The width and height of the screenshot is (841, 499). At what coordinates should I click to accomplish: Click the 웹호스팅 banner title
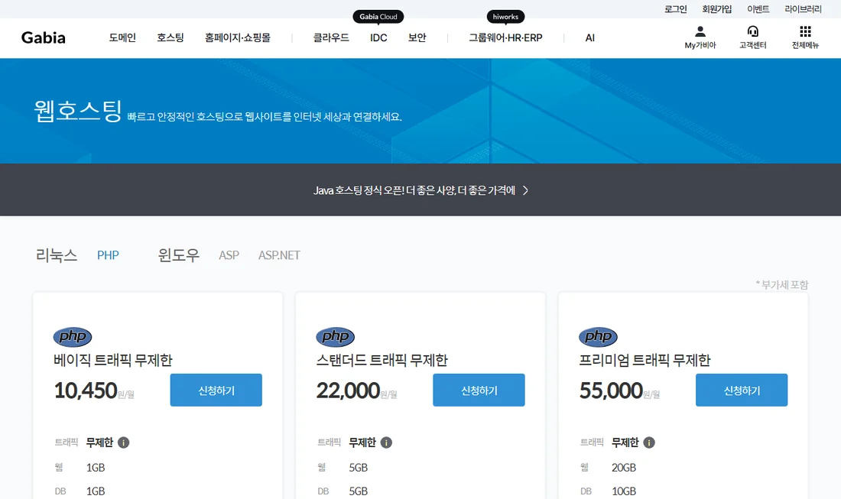point(78,111)
